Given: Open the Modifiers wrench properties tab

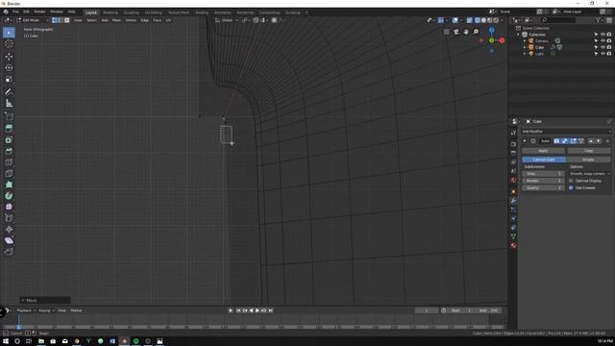Looking at the screenshot, I should [513, 201].
